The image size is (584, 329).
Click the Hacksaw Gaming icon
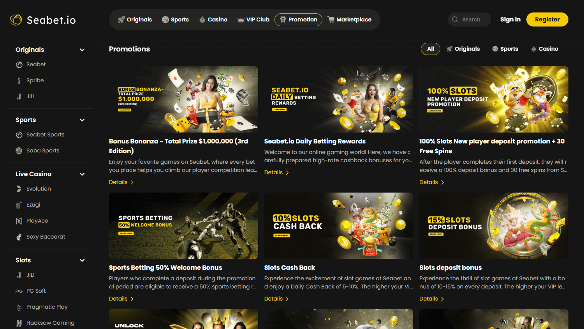point(19,323)
